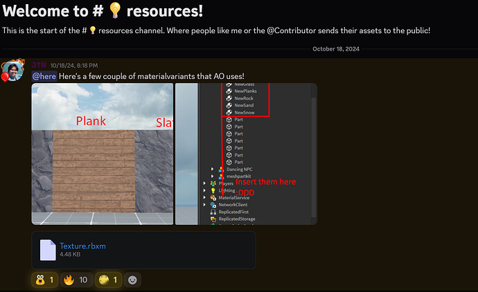The image size is (478, 292).
Task: Click the @here mention
Action: pyautogui.click(x=44, y=76)
